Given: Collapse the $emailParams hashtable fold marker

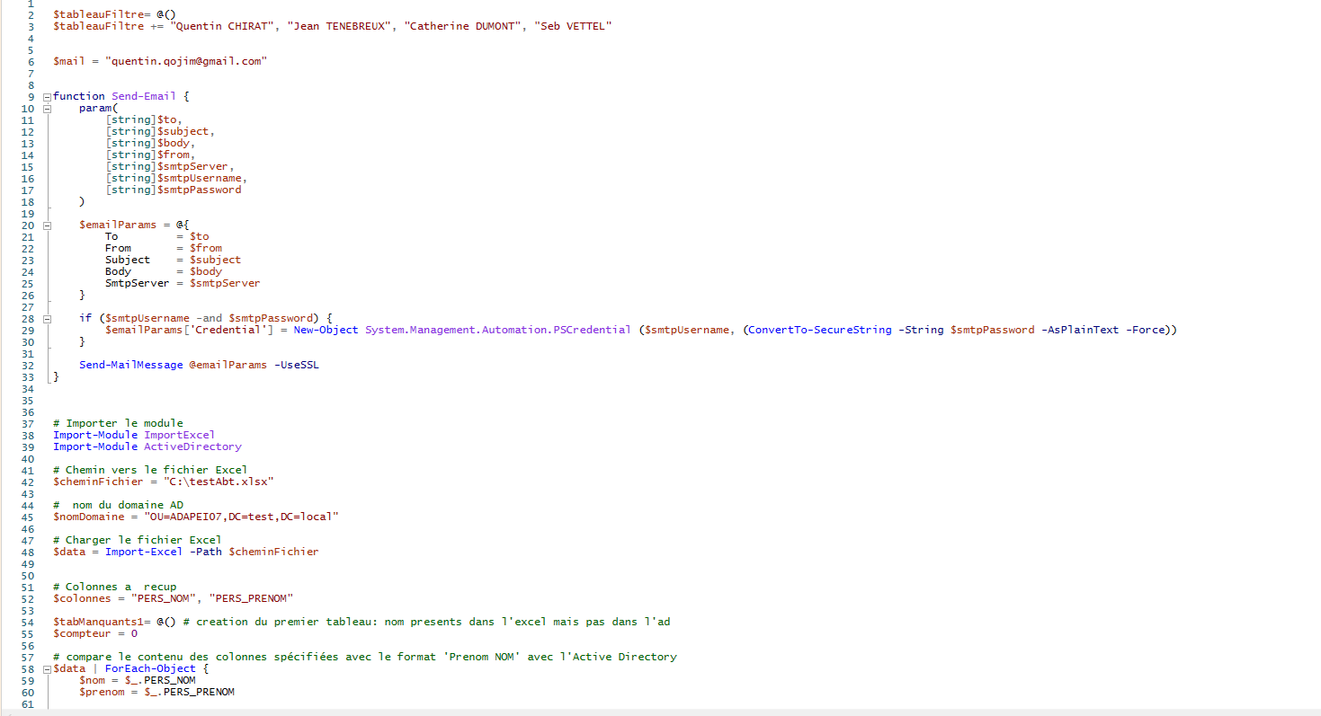Looking at the screenshot, I should point(46,225).
